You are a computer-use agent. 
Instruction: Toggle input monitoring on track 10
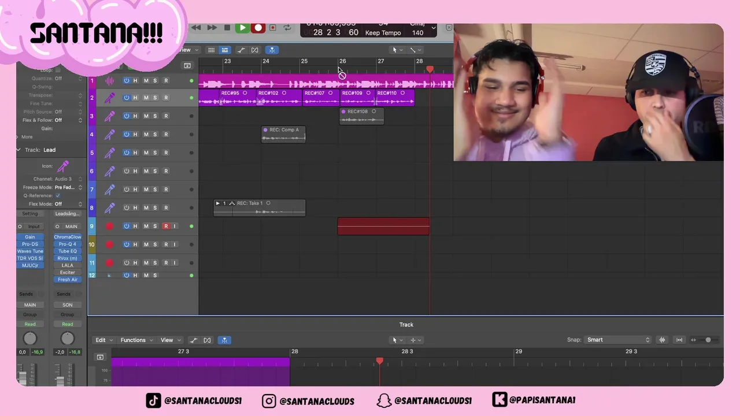(175, 244)
